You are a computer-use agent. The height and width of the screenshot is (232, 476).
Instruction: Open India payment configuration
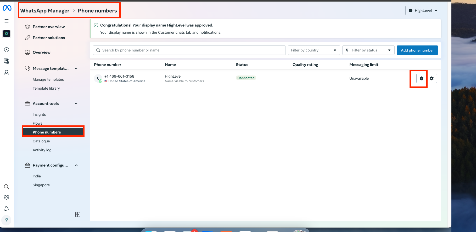coord(37,176)
